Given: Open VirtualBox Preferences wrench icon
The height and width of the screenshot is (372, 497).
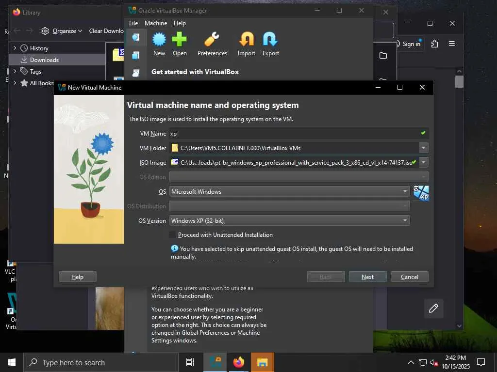Looking at the screenshot, I should coord(212,40).
